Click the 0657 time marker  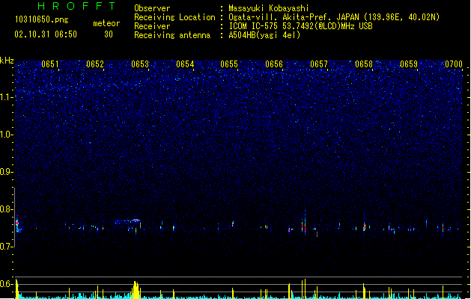(x=319, y=64)
